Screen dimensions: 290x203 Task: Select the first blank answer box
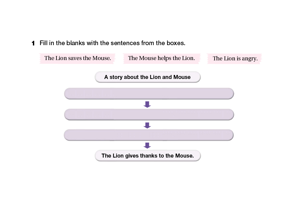coord(149,94)
